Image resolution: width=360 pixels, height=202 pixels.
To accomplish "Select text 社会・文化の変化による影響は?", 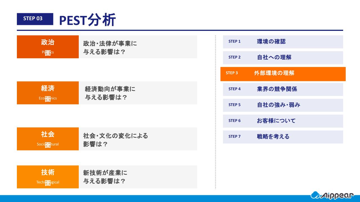I will (x=115, y=140).
